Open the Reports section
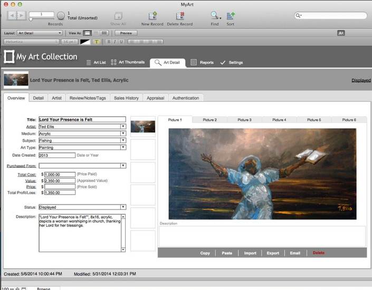The height and width of the screenshot is (290, 372). (202, 62)
